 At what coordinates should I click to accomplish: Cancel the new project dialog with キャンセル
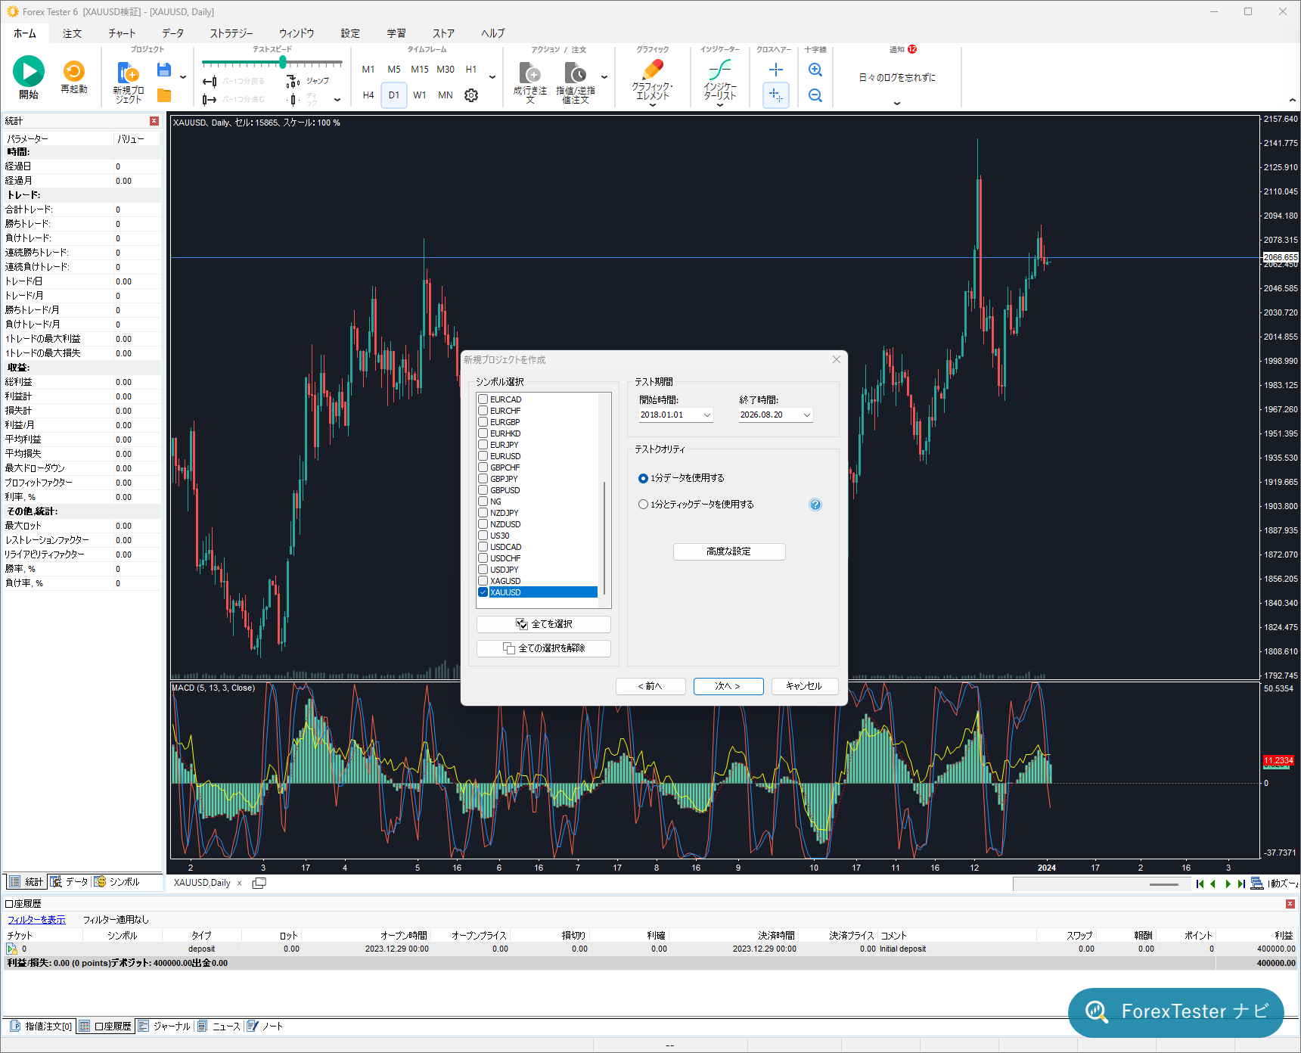(805, 686)
